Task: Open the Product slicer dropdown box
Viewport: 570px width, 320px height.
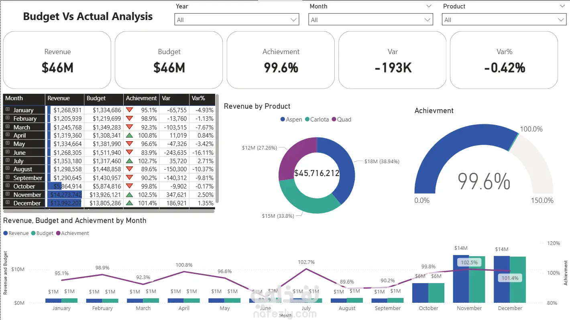Action: 504,20
